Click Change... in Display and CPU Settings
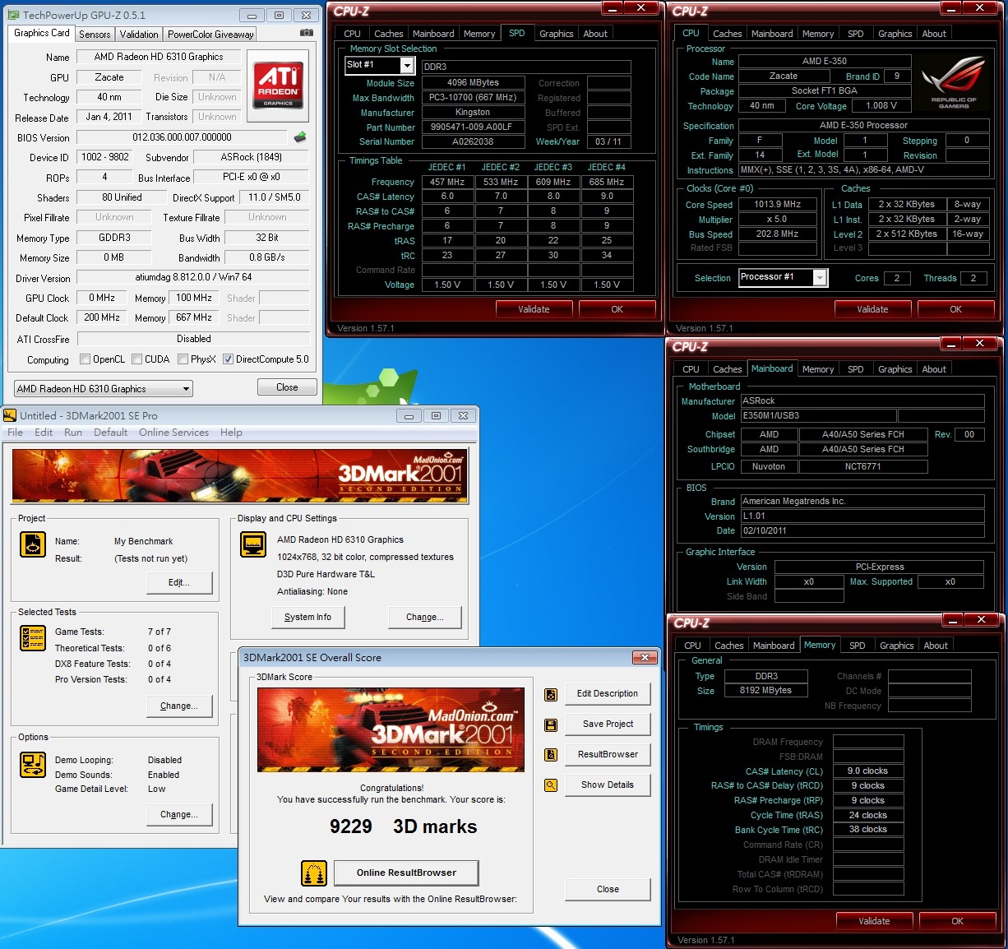Viewport: 1008px width, 949px height. (424, 617)
